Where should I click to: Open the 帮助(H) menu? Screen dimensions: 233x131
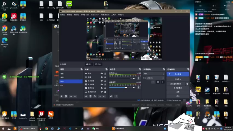click(121, 15)
